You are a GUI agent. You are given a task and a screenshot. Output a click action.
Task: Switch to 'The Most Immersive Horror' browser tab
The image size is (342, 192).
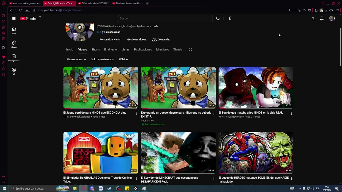click(x=128, y=3)
